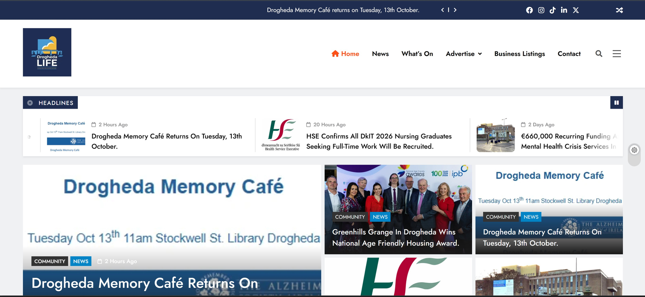Click the settings gear on right edge

tap(635, 150)
